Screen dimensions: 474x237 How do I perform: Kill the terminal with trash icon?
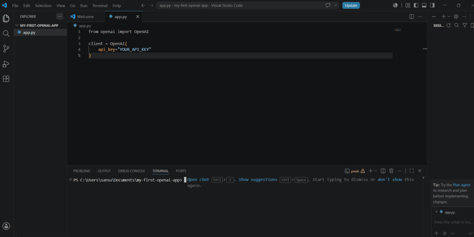[391, 170]
